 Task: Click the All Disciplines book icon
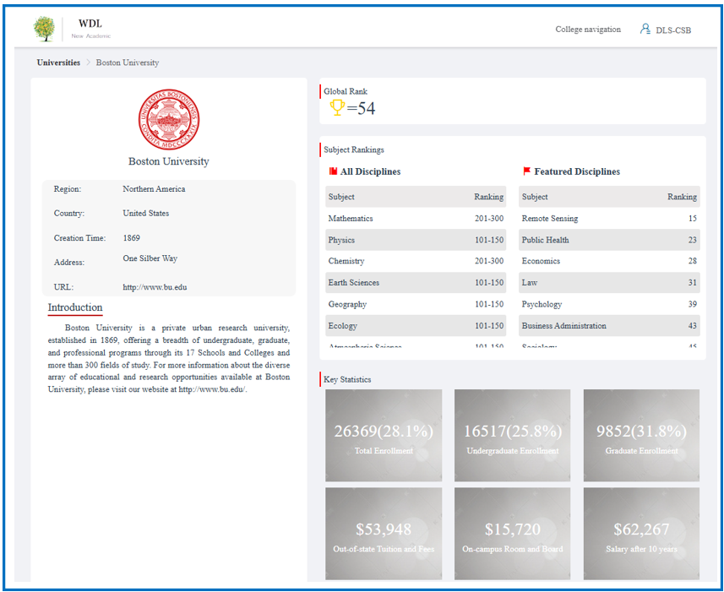(333, 171)
